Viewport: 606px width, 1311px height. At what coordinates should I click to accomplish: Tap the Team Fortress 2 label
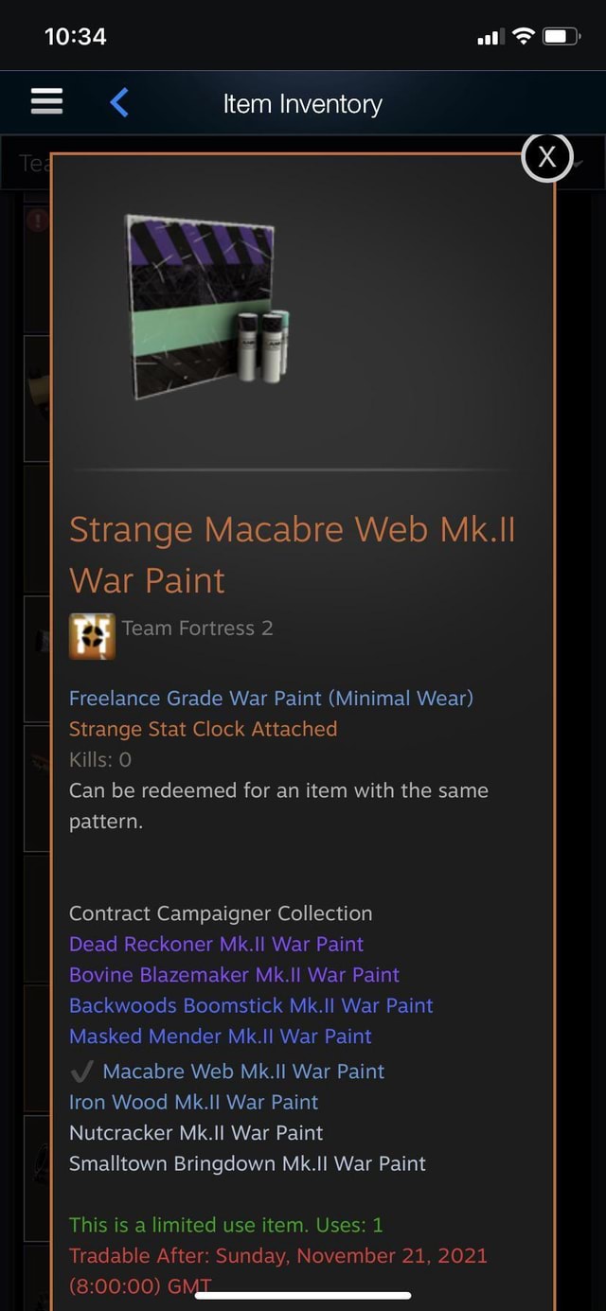point(198,629)
